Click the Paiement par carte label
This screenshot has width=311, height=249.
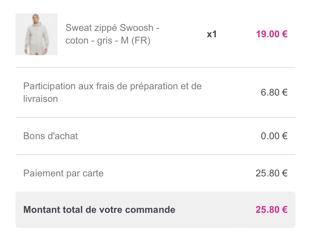(64, 173)
